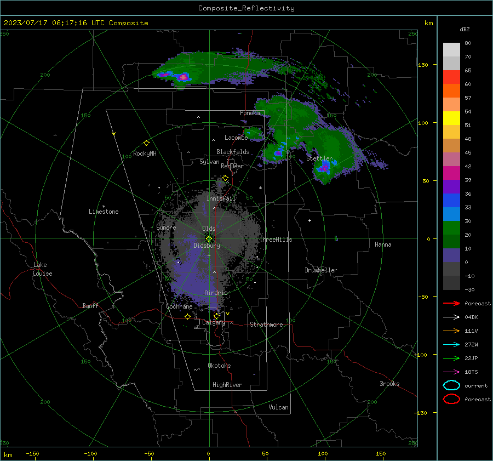Click the Airdrie city label
Viewport: 493px width, 461px height.
[216, 293]
